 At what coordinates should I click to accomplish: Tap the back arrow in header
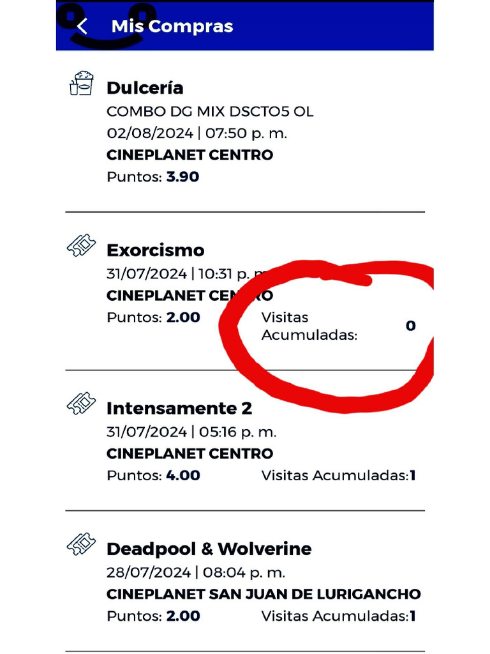coord(82,26)
